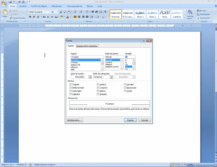Open the Color de fuente dropdown

90,77
